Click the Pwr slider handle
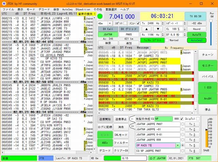Image resolution: width=218 pixels, height=162 pixels. 211,20
